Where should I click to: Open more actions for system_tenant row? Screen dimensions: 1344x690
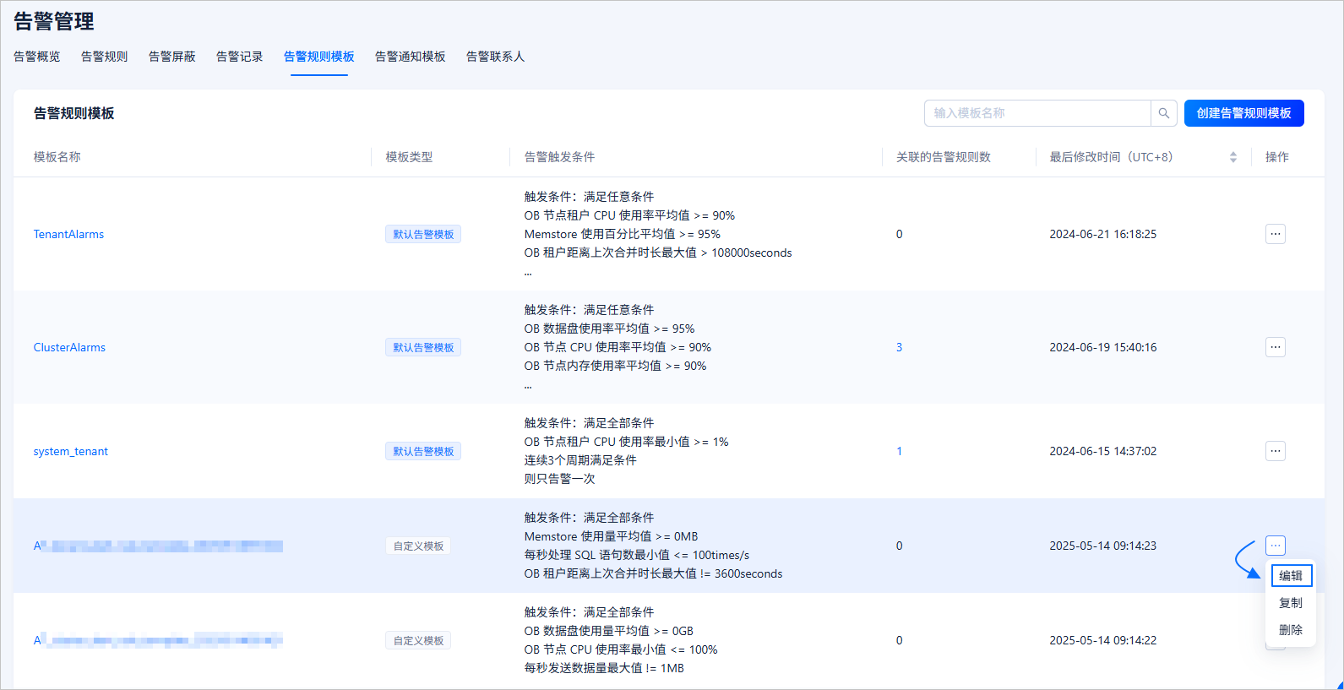1275,451
